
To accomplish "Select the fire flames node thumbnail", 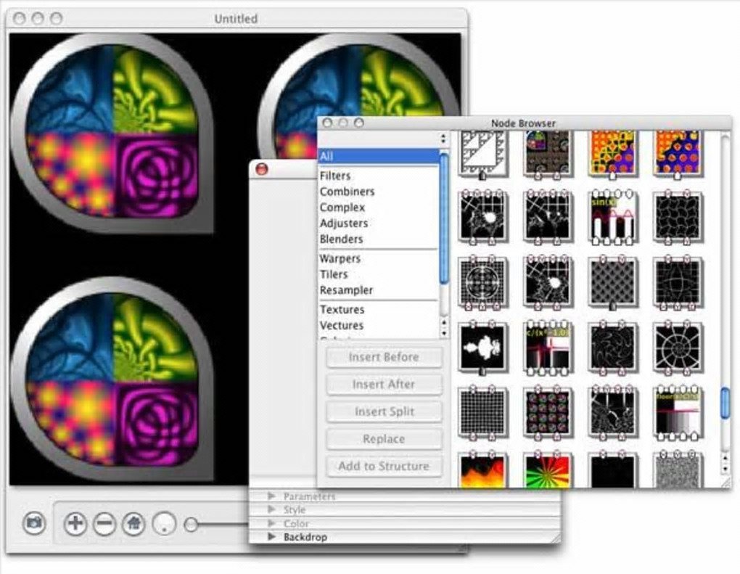I will point(482,470).
